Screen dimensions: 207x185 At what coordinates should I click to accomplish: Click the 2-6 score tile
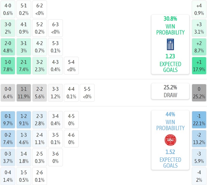[40, 176]
